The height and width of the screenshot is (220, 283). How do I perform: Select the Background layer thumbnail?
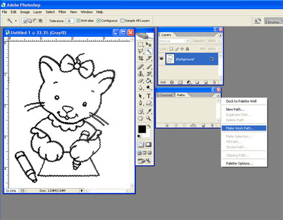pyautogui.click(x=170, y=59)
